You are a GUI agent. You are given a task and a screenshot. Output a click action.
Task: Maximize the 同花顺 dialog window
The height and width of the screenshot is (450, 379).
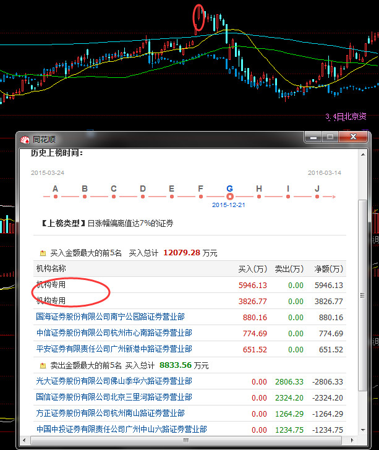pyautogui.click(x=330, y=137)
